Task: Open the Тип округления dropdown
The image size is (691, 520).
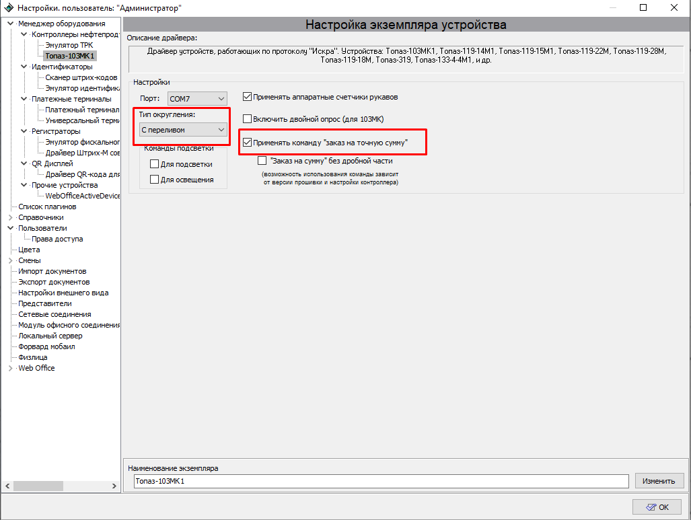Action: (183, 130)
